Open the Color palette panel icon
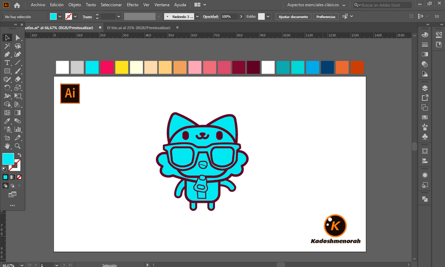The image size is (445, 267). [x=425, y=35]
